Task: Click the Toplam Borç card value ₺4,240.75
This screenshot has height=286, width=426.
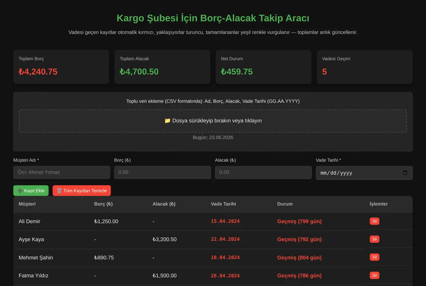Action: coord(38,72)
